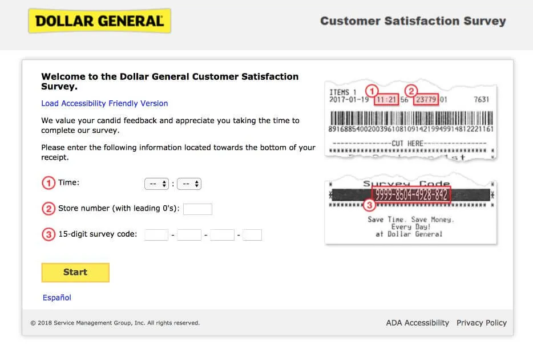Screen dimensions: 533x349
Task: Click the red circled 3 beside survey code
Action: (x=48, y=235)
